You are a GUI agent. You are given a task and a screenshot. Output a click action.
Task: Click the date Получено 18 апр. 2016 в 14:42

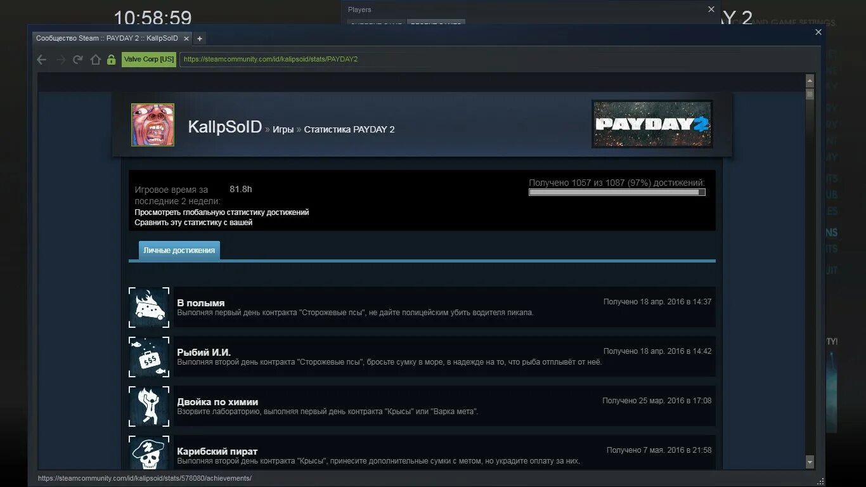pyautogui.click(x=657, y=351)
